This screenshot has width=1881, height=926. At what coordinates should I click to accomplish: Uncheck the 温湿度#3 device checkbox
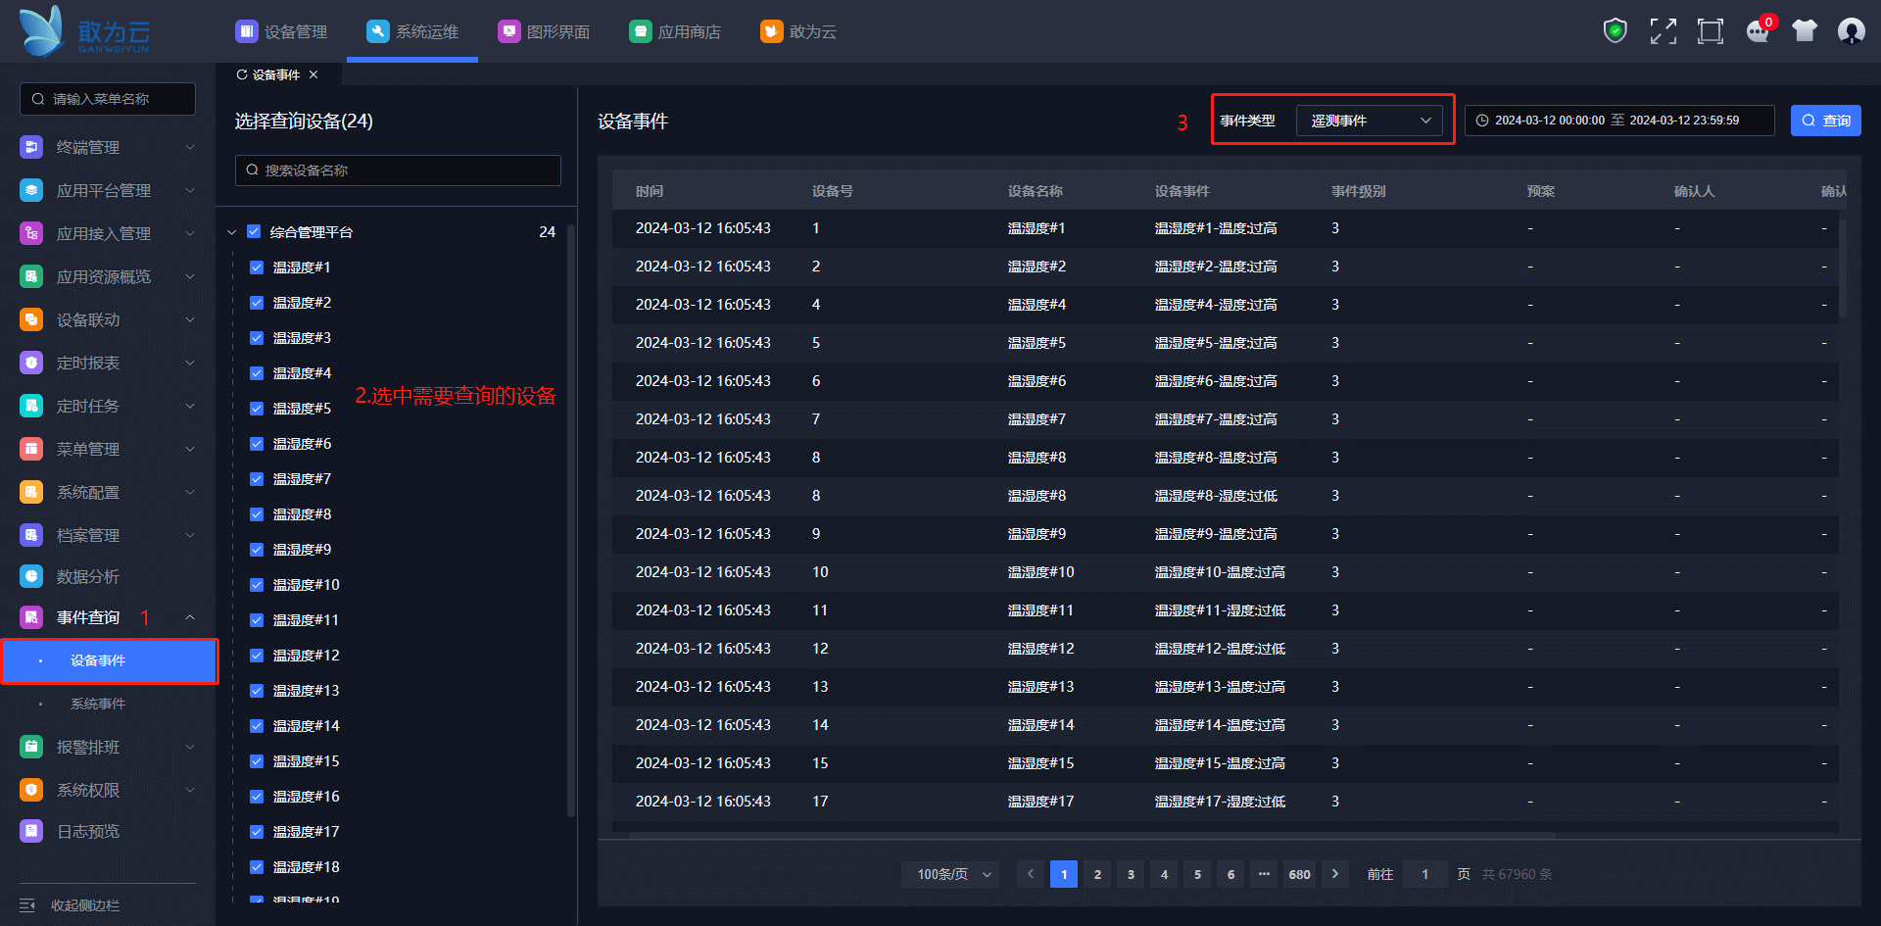tap(257, 338)
